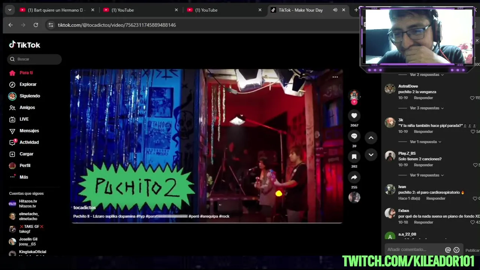Reply to 3k's comment
This screenshot has width=480, height=270.
tap(423, 132)
